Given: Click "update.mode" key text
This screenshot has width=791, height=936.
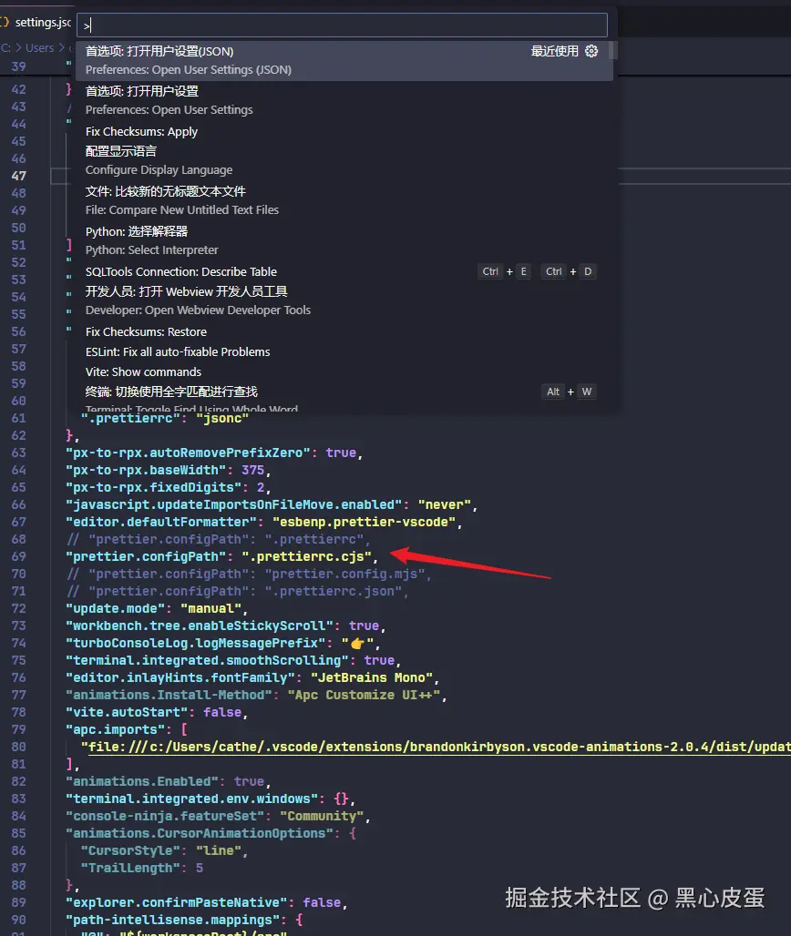Looking at the screenshot, I should pos(116,608).
